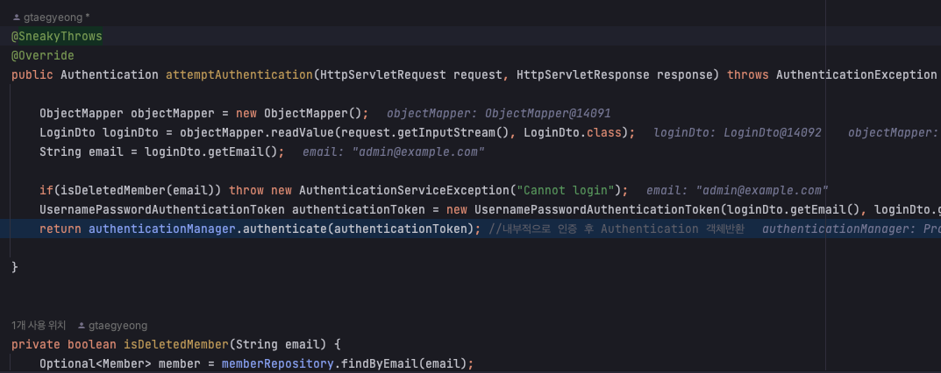The image size is (941, 373).
Task: Click inline email value after "Cannot login" line
Action: (738, 190)
